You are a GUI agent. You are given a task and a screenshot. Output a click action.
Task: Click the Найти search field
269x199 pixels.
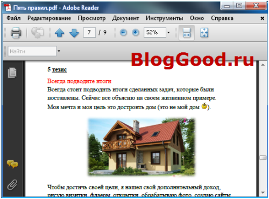point(32,51)
